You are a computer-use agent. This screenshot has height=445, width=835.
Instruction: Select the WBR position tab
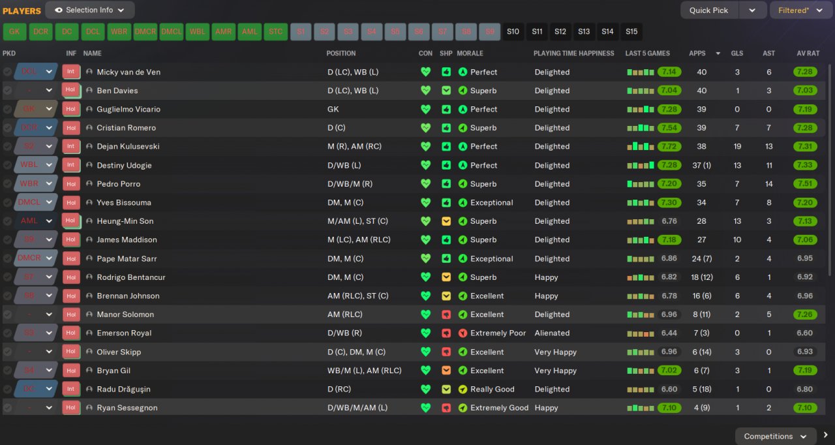pos(119,31)
